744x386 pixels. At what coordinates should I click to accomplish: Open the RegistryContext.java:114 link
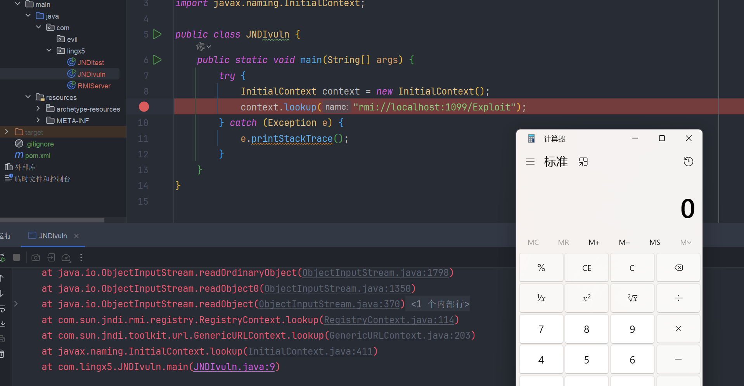point(389,320)
